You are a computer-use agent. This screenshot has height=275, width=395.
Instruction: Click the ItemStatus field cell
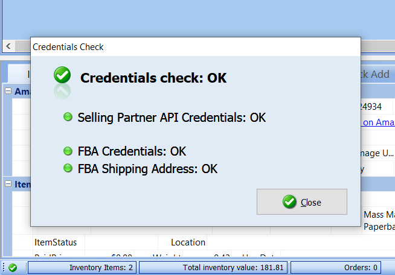(56, 242)
